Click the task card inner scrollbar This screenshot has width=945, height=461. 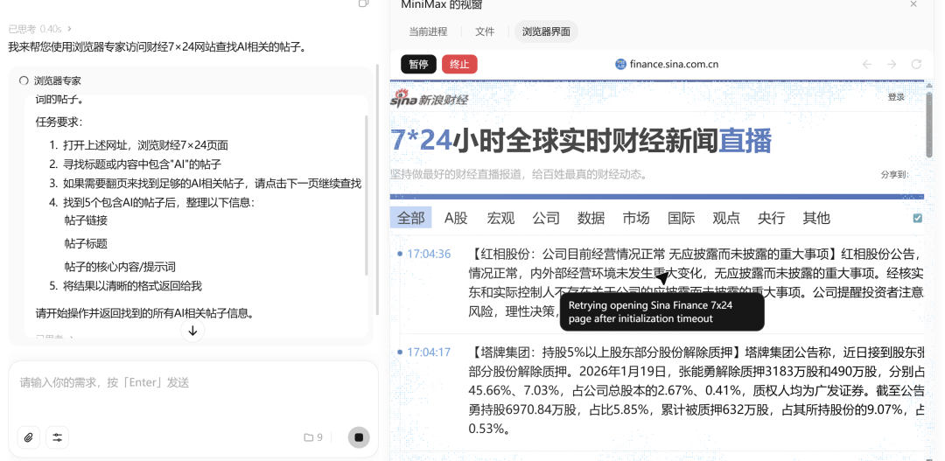(x=365, y=195)
